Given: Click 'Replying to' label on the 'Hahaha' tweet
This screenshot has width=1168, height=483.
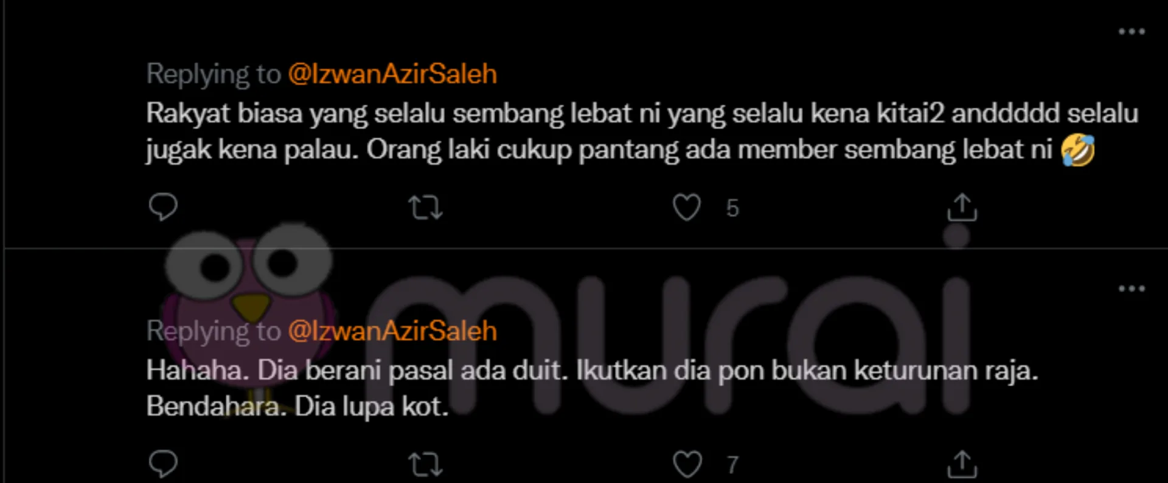Looking at the screenshot, I should click(x=214, y=331).
